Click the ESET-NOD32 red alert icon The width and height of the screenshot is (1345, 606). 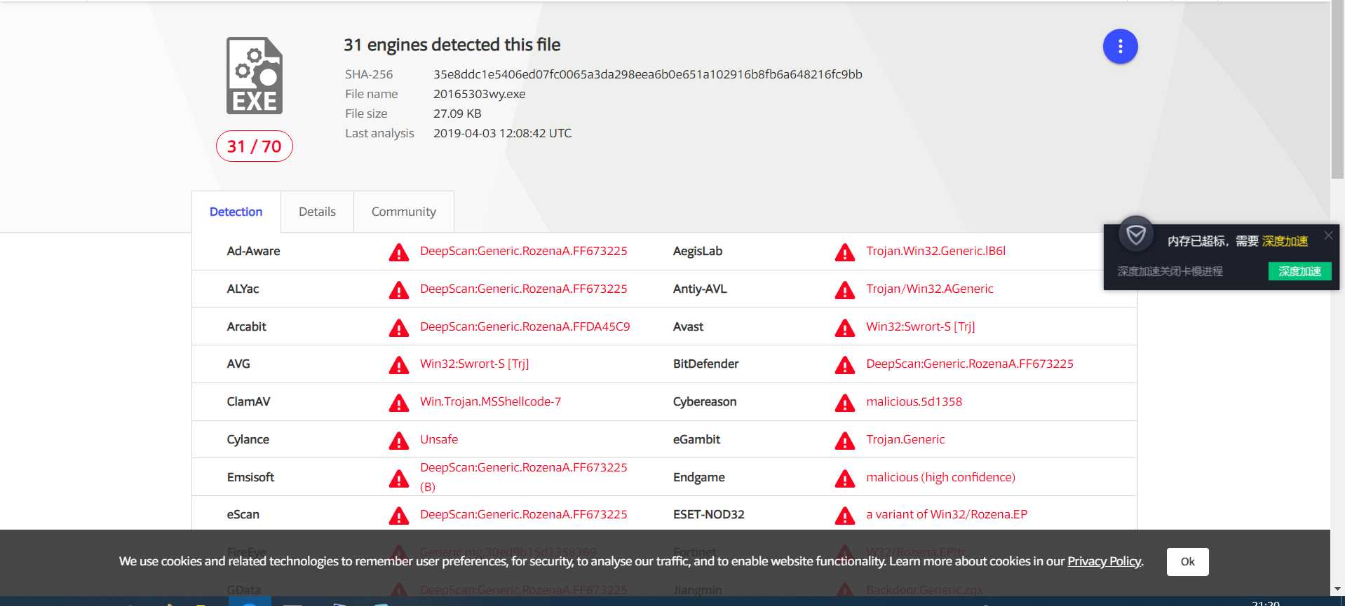845,516
